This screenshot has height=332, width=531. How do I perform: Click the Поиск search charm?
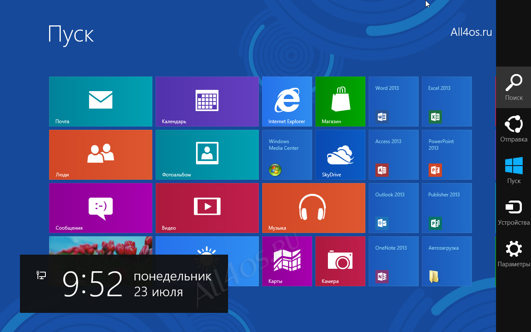pos(514,87)
